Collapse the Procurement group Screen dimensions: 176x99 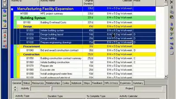pos(18,46)
